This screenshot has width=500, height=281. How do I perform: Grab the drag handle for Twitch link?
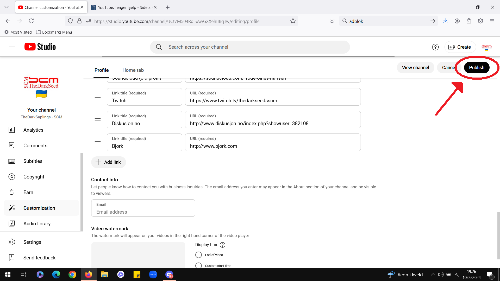pyautogui.click(x=98, y=97)
